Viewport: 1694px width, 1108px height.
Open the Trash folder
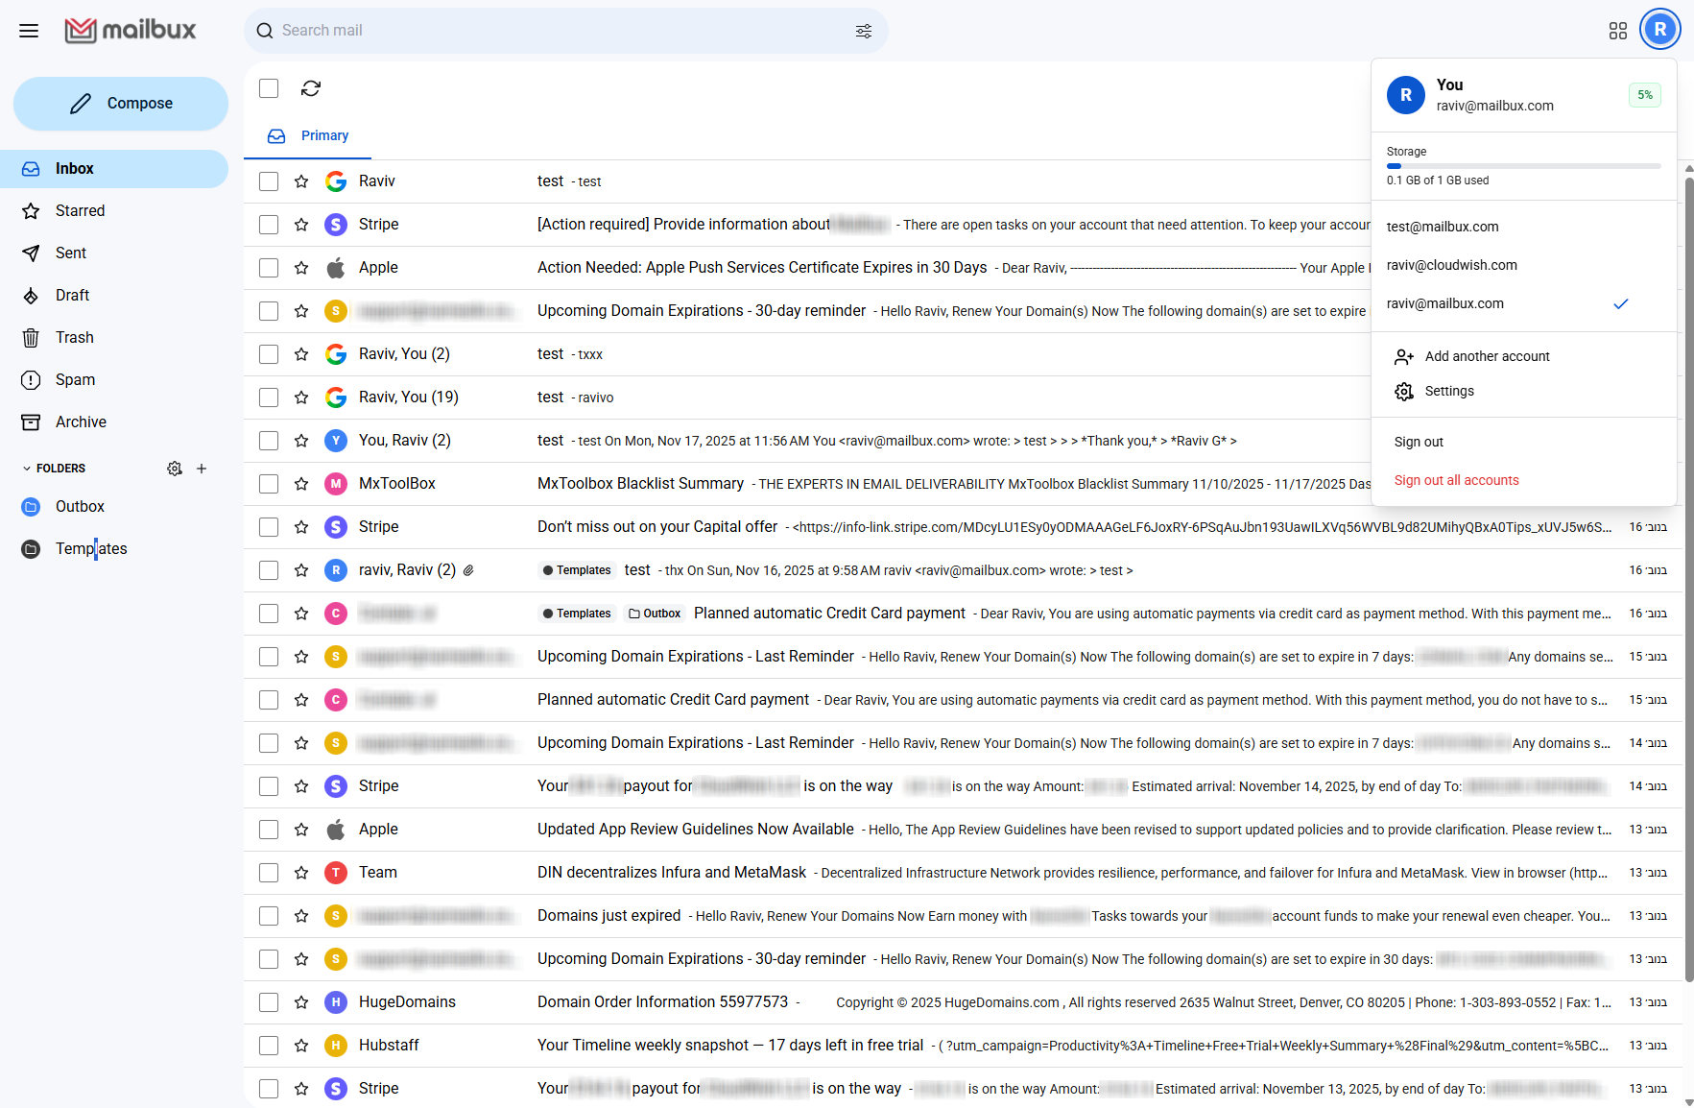click(x=73, y=337)
